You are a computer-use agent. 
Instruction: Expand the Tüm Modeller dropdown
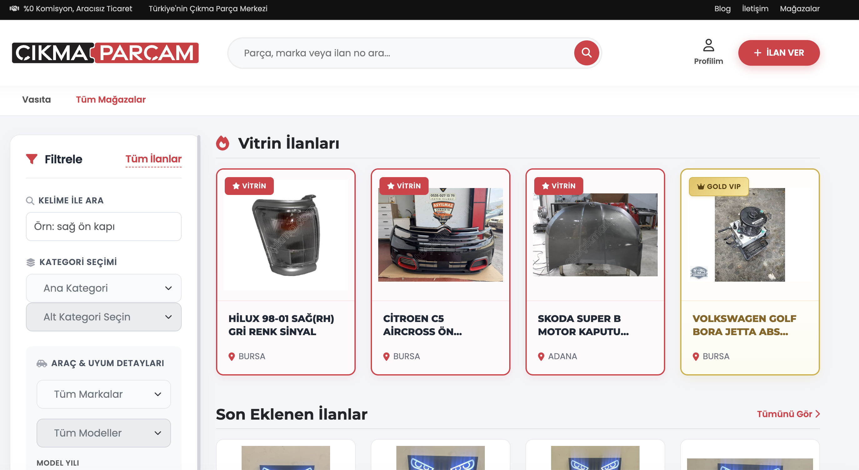[104, 433]
